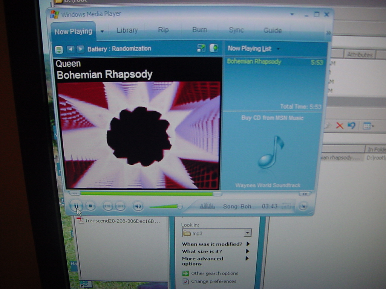Switch to the Library tab

pyautogui.click(x=127, y=30)
